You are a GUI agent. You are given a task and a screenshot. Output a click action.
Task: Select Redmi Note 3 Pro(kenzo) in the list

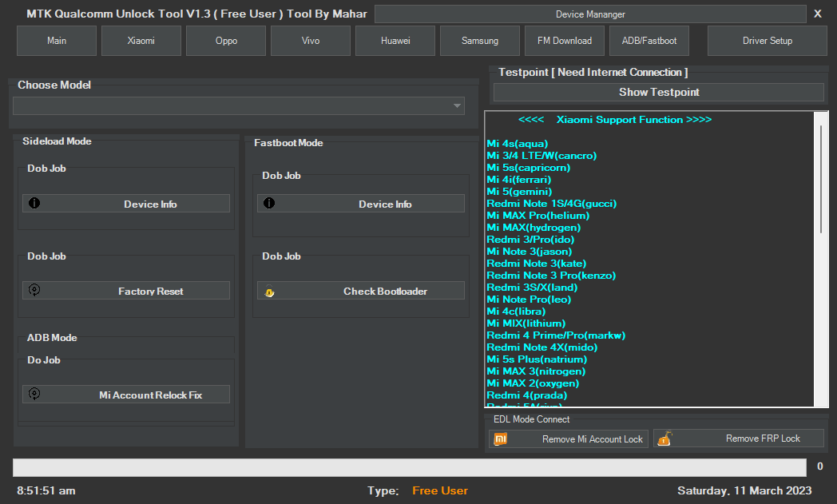pyautogui.click(x=551, y=275)
